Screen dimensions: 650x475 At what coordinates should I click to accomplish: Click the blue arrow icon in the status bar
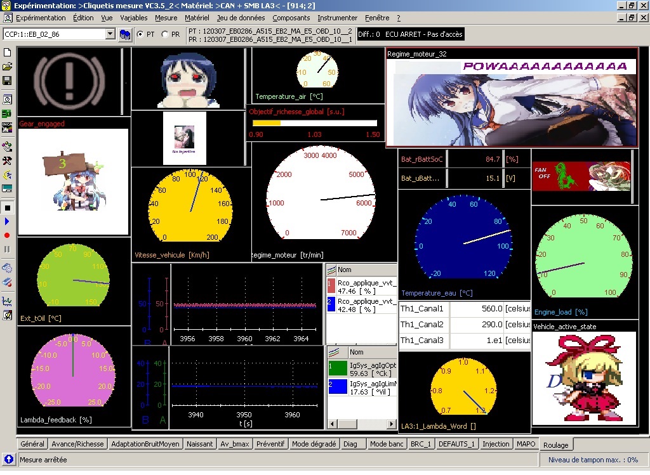coord(9,459)
